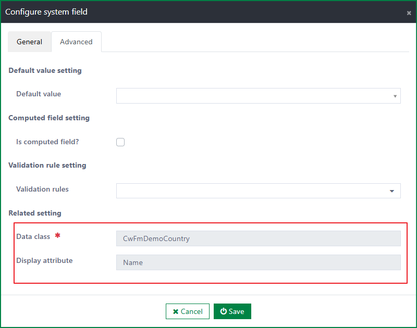Click the red required asterisk by Data class

[x=57, y=235]
